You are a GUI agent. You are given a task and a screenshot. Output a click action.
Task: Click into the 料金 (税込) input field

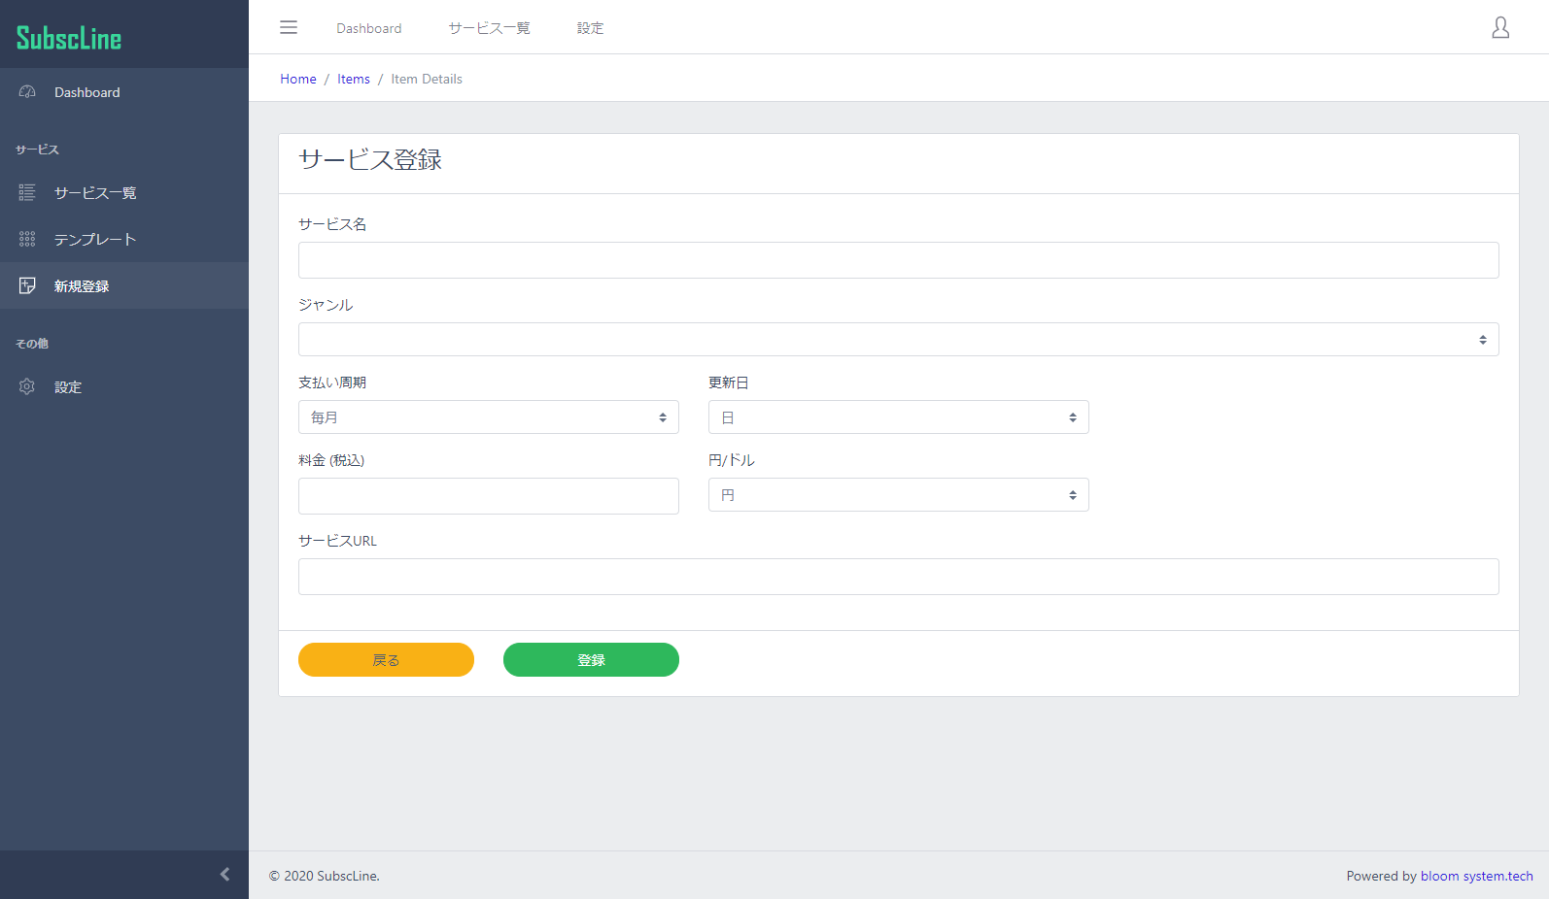488,496
